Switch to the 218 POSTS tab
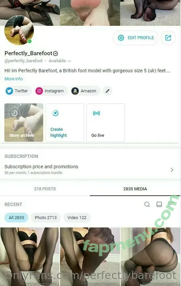This screenshot has height=286, width=181. pos(45,189)
